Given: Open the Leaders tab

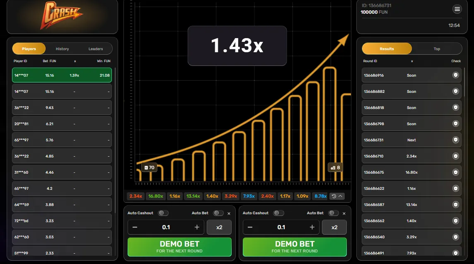Looking at the screenshot, I should (x=96, y=49).
